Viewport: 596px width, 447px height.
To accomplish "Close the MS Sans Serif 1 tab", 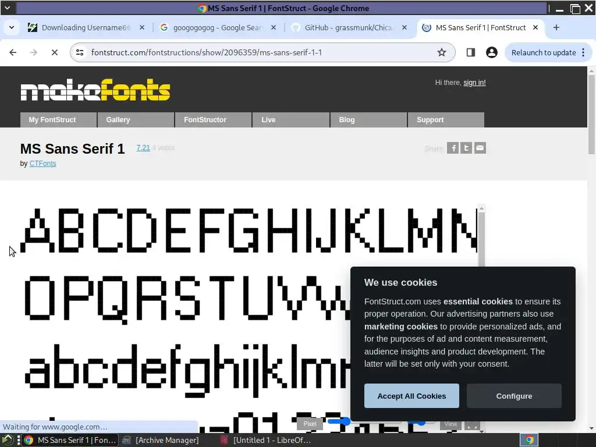I will pos(535,27).
